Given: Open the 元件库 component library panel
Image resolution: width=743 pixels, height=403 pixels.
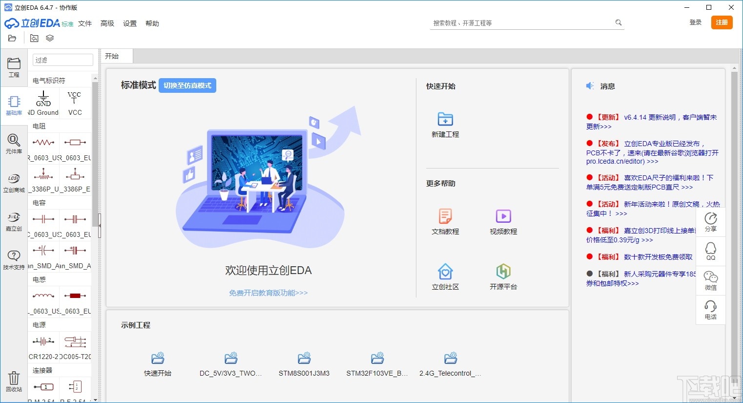Looking at the screenshot, I should point(14,144).
